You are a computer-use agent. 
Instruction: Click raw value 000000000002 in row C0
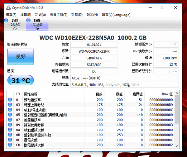[x=161, y=145]
